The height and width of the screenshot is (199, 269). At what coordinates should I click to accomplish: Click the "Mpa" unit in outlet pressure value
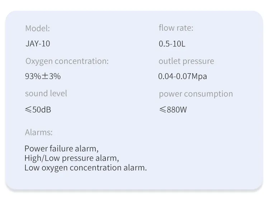coord(199,76)
